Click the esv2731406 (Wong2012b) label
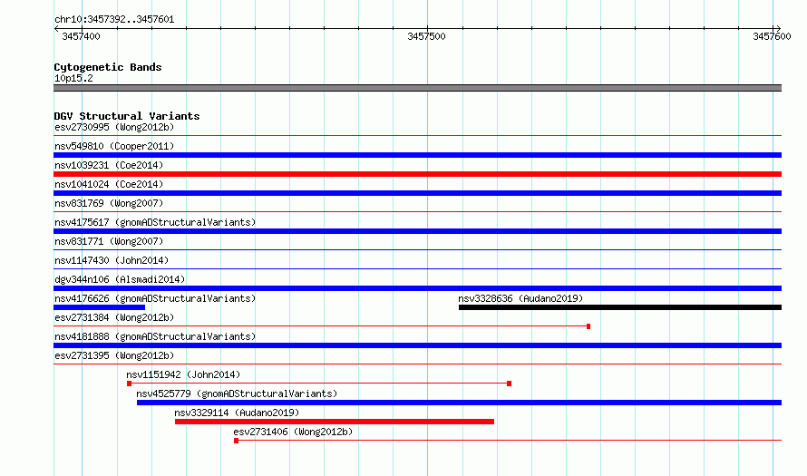807x476 pixels. pos(293,432)
